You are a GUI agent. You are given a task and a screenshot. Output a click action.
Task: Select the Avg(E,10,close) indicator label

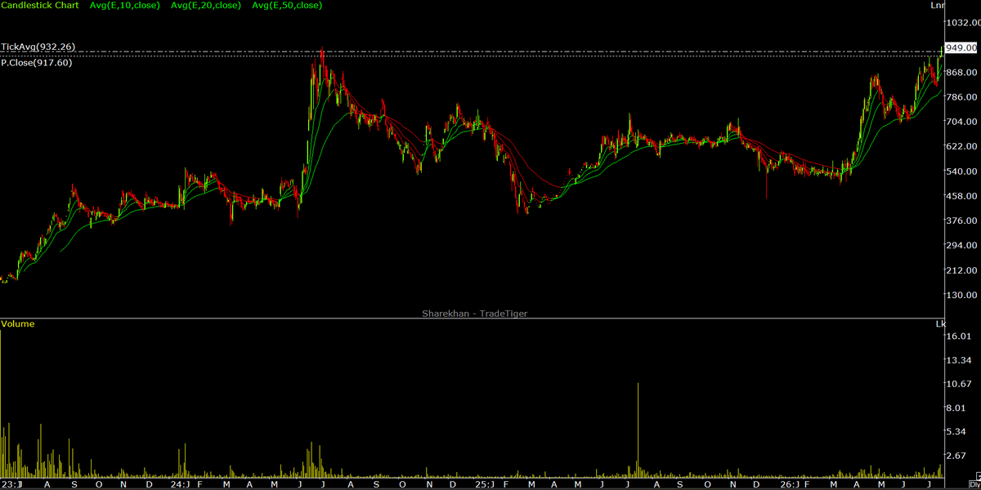[124, 5]
